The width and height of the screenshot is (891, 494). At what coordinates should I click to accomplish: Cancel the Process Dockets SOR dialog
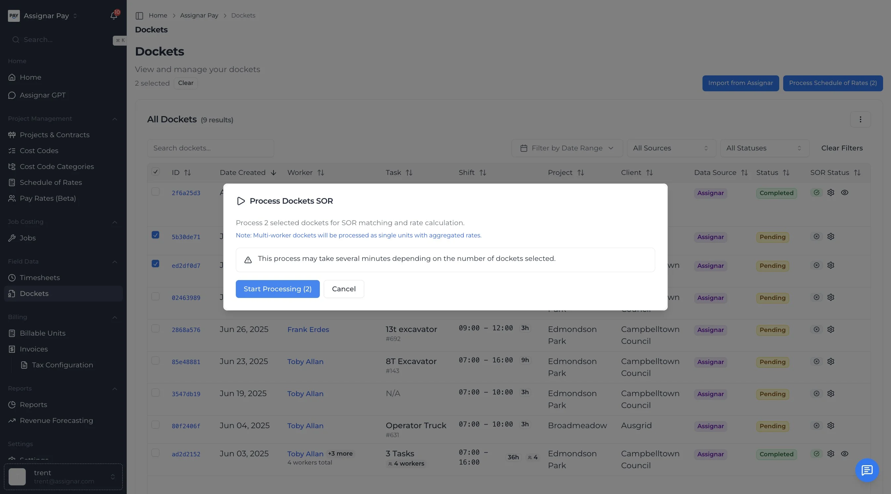click(x=343, y=289)
